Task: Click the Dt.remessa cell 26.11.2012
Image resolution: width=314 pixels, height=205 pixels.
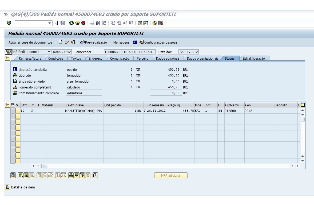Action: coord(156,111)
